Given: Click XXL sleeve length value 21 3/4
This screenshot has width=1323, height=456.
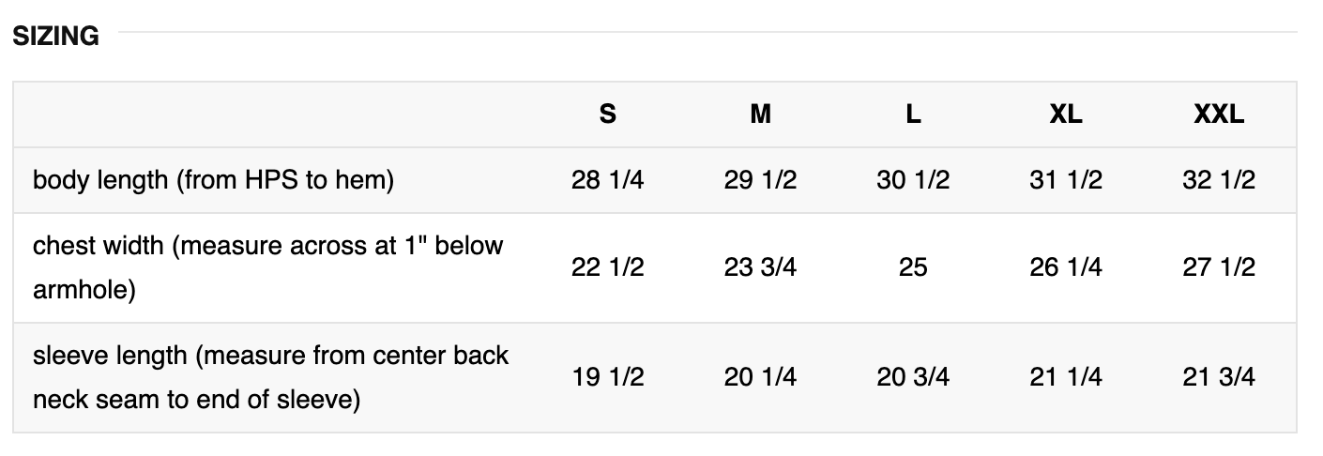Looking at the screenshot, I should coord(1218,377).
